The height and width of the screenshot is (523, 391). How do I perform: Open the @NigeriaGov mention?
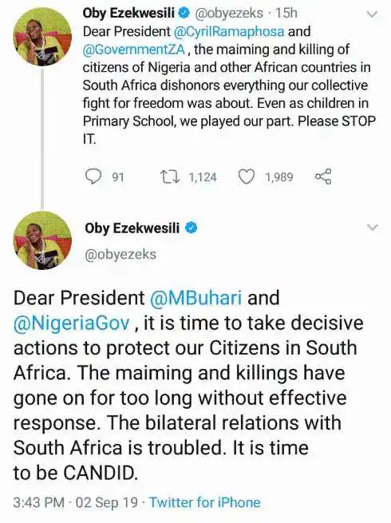(x=71, y=323)
